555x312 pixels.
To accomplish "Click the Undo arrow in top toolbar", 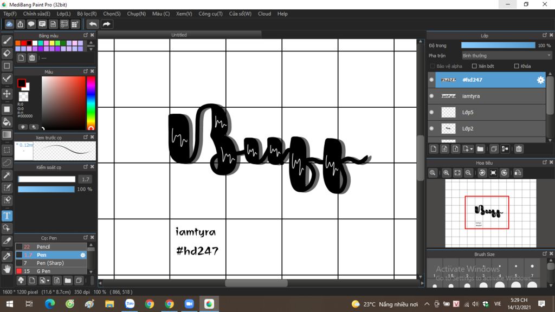I will (93, 24).
